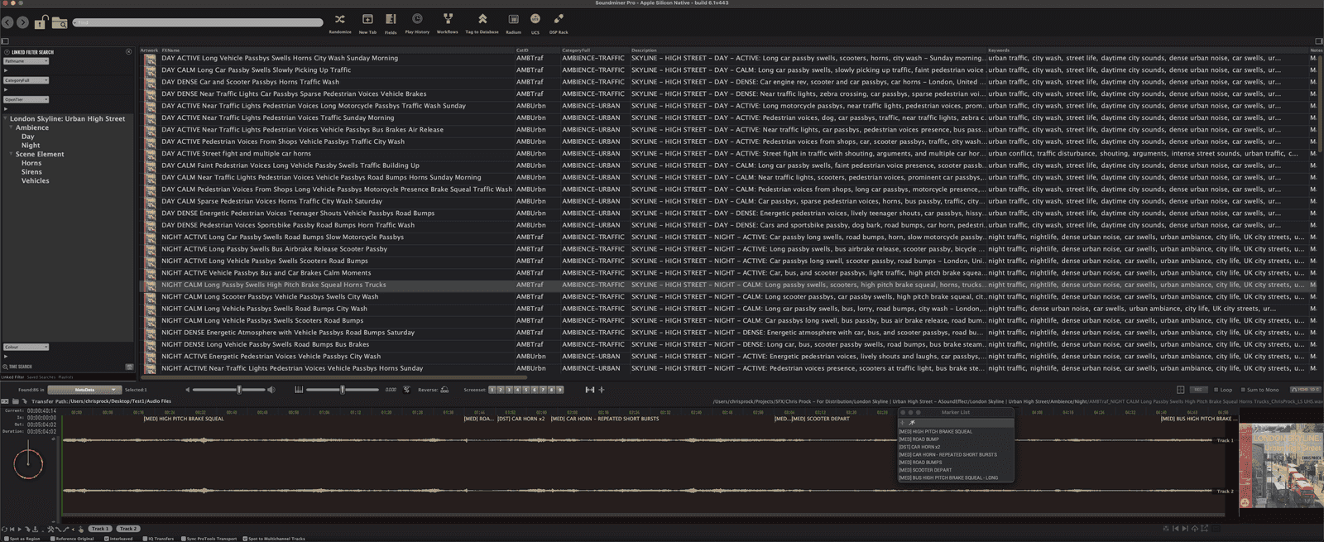Viewport: 1324px width, 542px height.
Task: Click the Track 2 button
Action: [x=127, y=529]
